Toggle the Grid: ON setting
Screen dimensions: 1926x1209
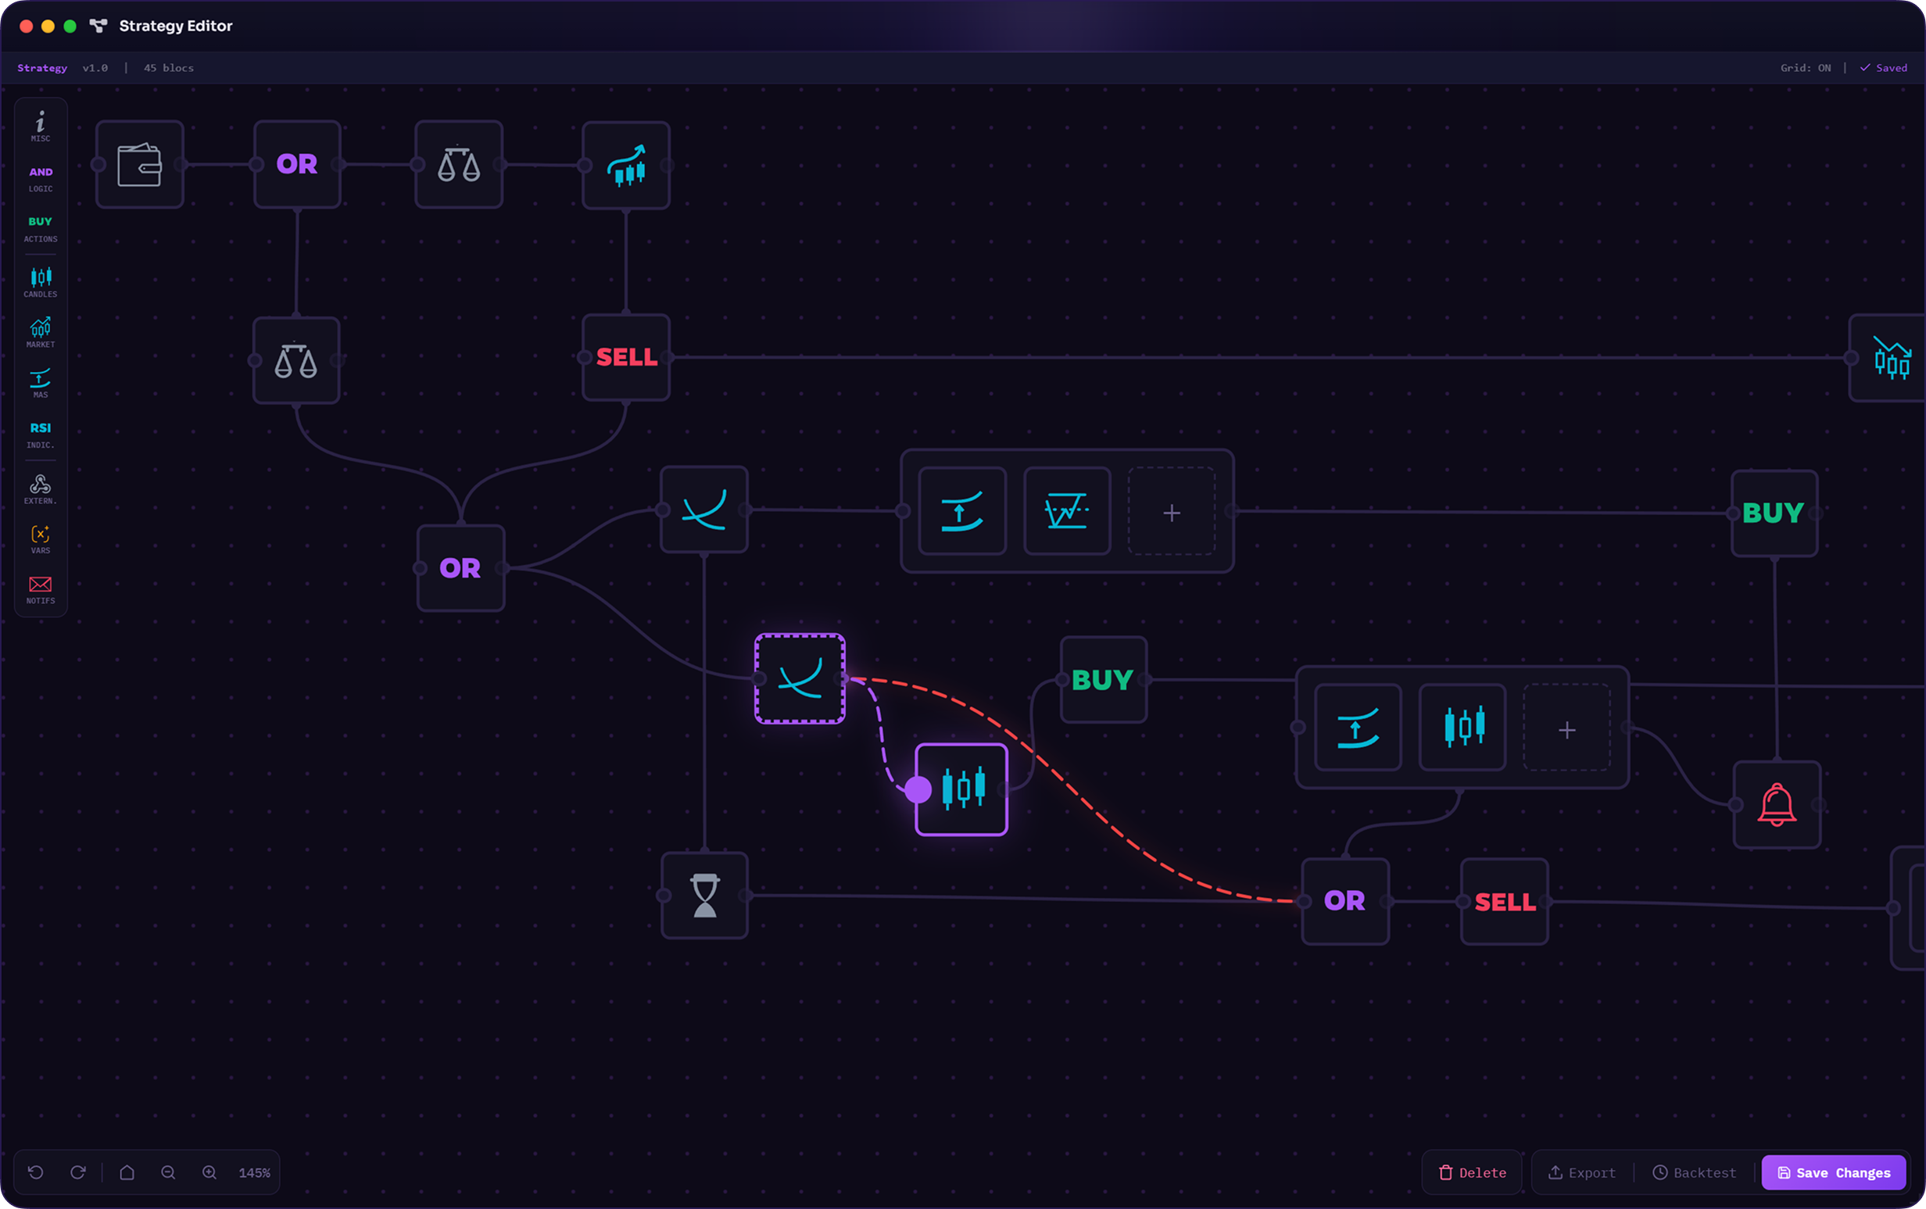coord(1806,68)
